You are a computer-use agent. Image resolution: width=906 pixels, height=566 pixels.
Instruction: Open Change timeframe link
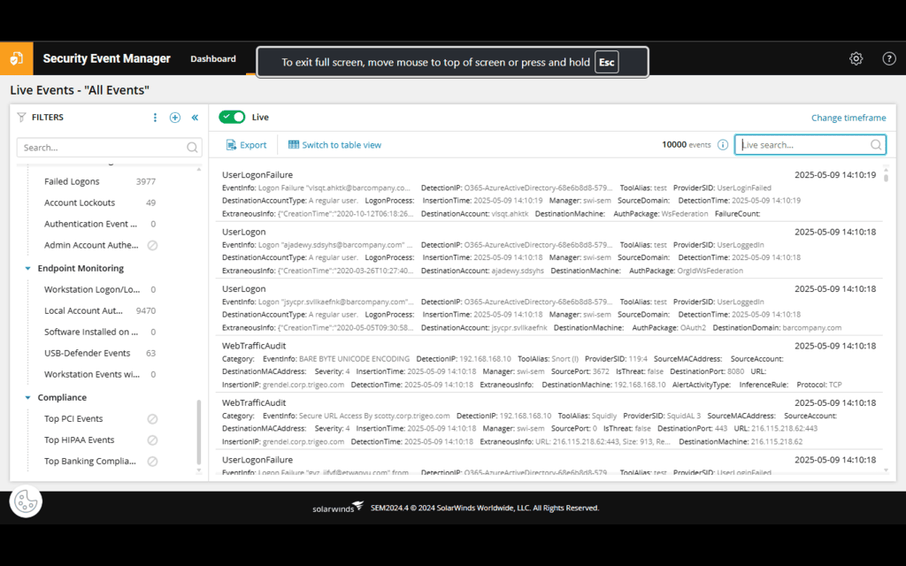[848, 118]
